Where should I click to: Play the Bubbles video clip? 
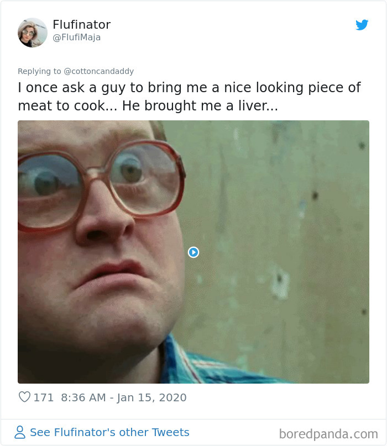coord(193,252)
